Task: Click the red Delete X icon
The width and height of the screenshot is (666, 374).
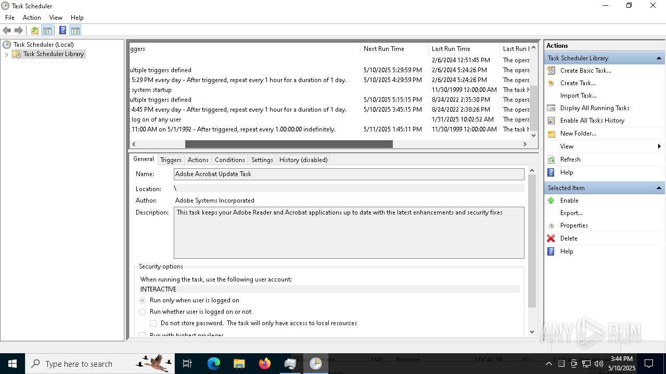Action: click(551, 238)
